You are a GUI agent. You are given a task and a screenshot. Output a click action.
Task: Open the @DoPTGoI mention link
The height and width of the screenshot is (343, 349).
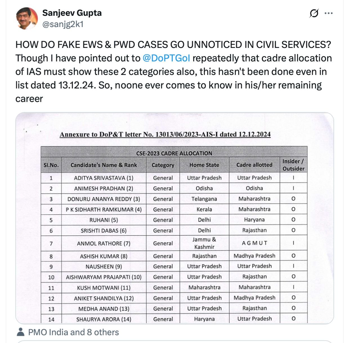[x=166, y=58]
